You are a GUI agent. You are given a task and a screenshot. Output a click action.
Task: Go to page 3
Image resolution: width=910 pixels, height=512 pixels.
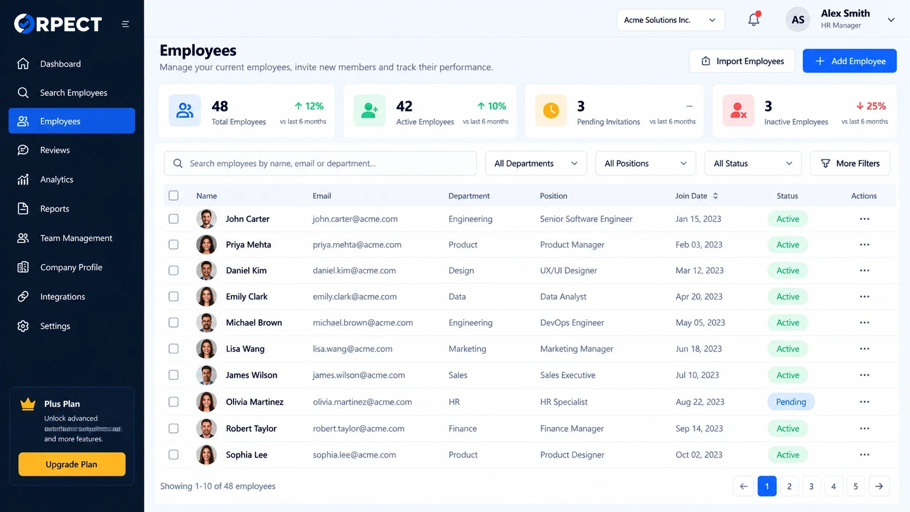pyautogui.click(x=811, y=486)
